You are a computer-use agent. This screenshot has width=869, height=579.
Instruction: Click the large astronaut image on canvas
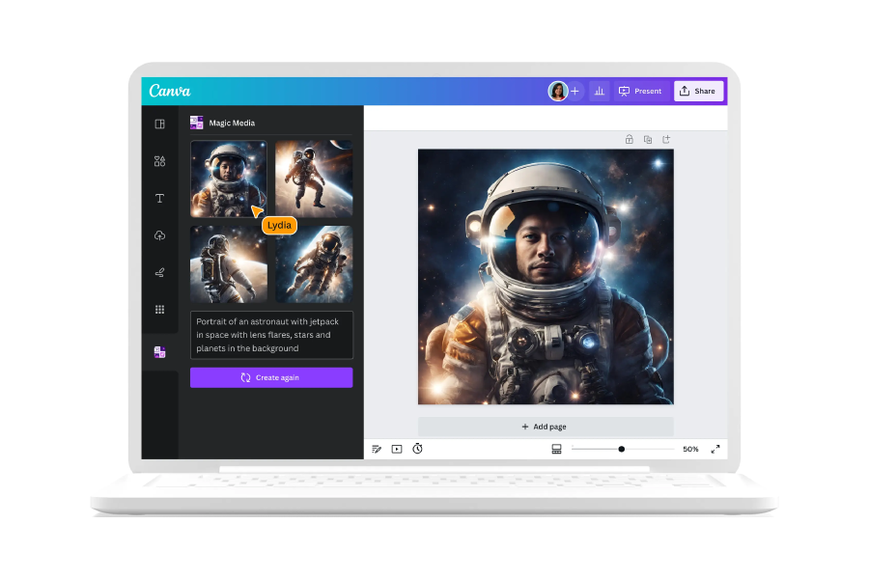point(546,277)
